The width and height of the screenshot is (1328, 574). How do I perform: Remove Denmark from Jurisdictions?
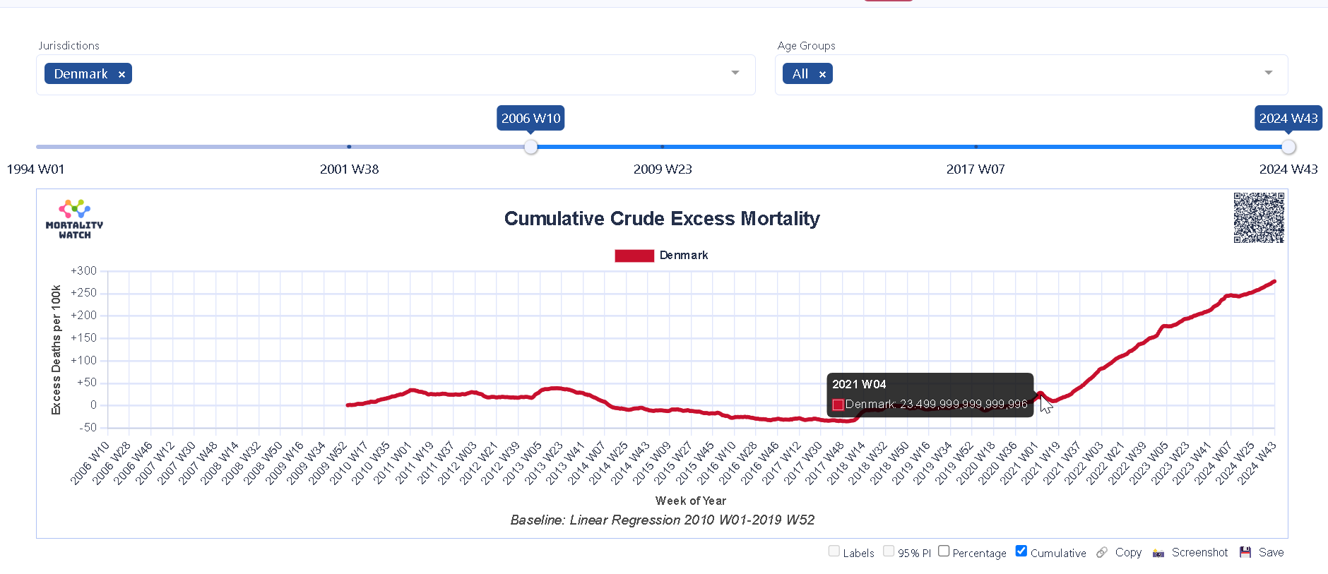(121, 74)
